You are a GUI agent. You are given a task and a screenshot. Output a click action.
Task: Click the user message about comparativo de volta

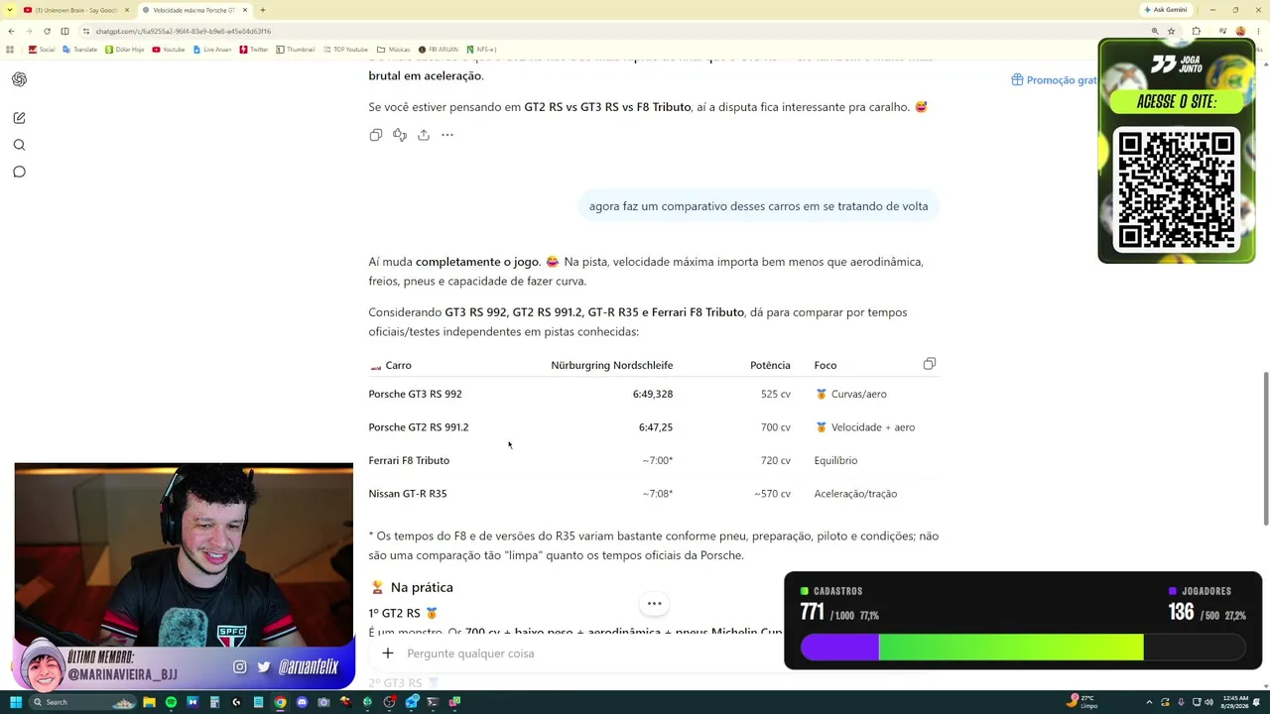click(758, 206)
